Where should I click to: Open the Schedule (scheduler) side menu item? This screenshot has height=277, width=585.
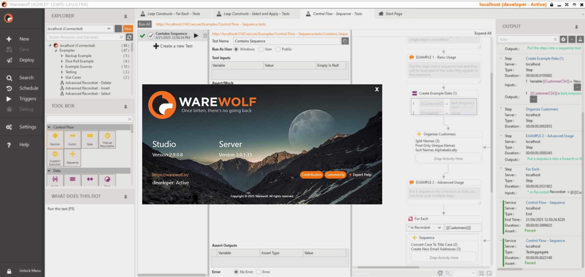point(22,88)
